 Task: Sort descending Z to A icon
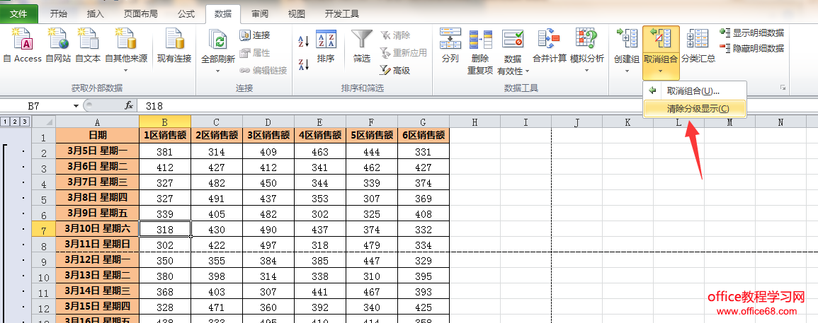click(304, 64)
